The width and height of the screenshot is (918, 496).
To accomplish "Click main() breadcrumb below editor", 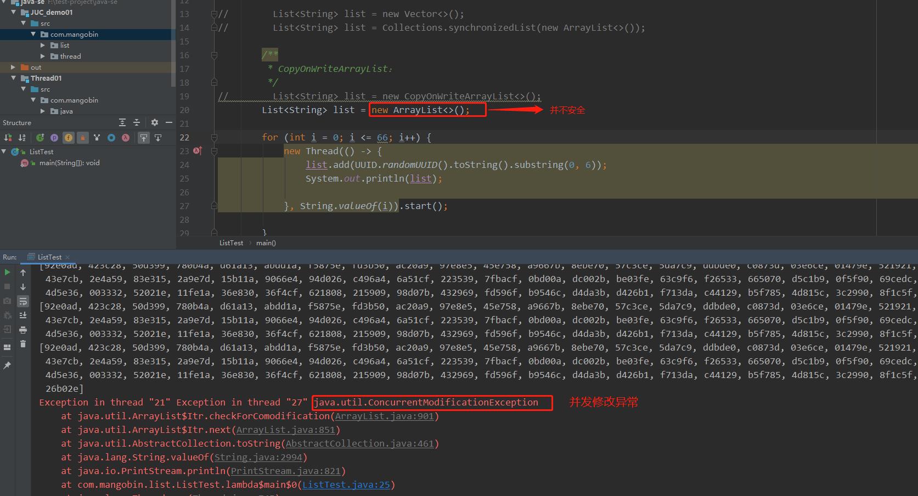I will (266, 243).
